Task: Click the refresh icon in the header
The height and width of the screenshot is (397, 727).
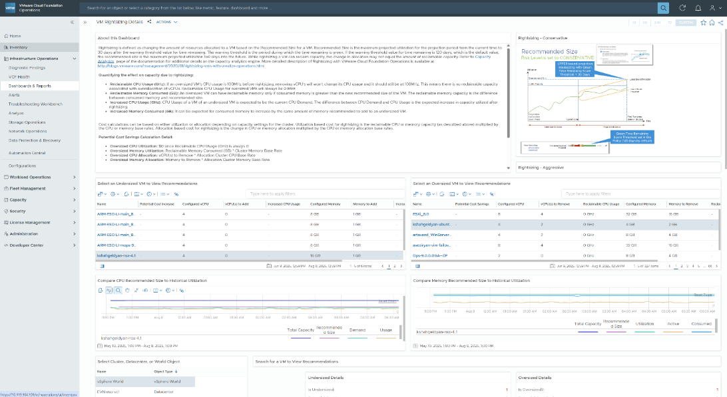Action: point(682,8)
